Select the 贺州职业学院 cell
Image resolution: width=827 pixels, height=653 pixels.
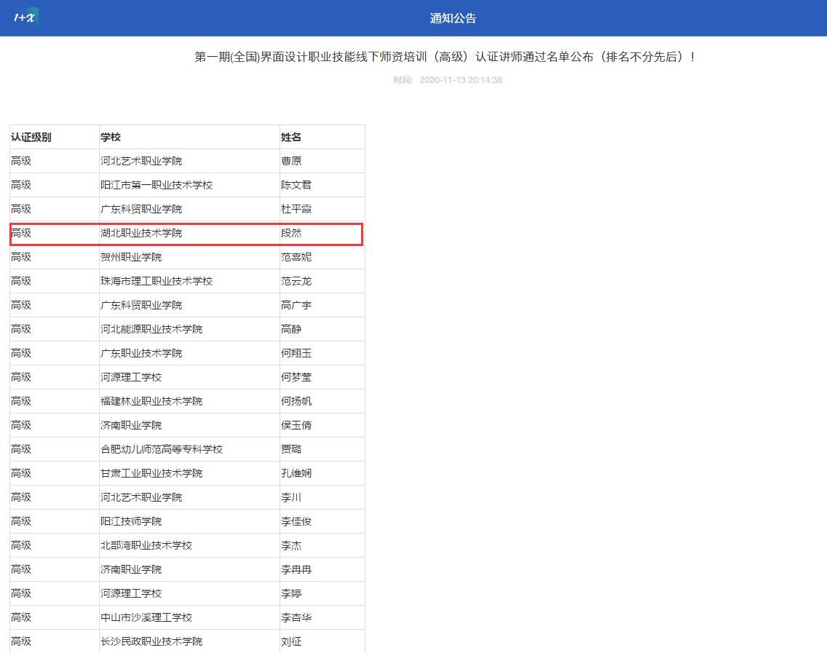[x=131, y=257]
